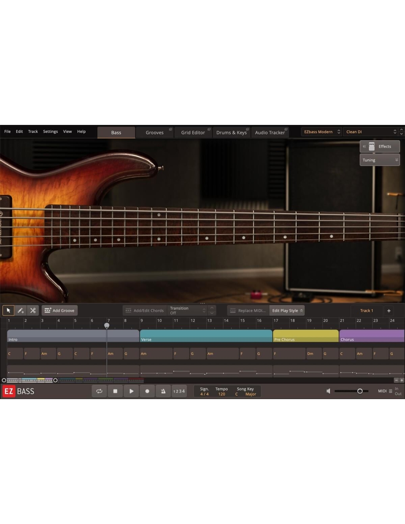Viewport: 405px width, 524px height.
Task: Click Add Groove button
Action: point(60,310)
